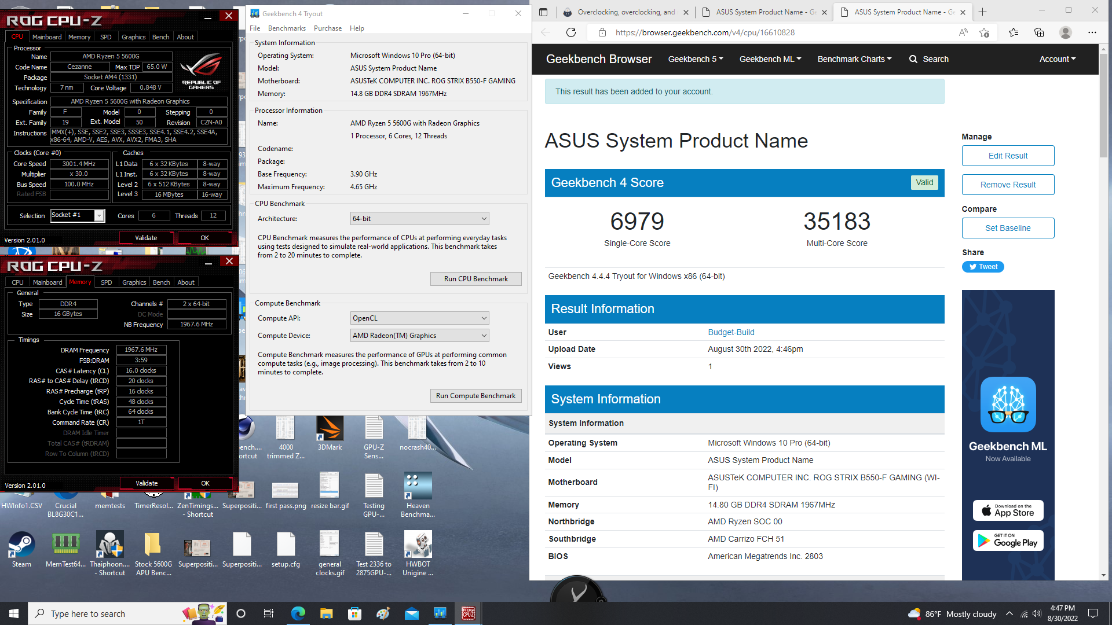Click the browser refresh icon
1112x625 pixels.
point(571,32)
